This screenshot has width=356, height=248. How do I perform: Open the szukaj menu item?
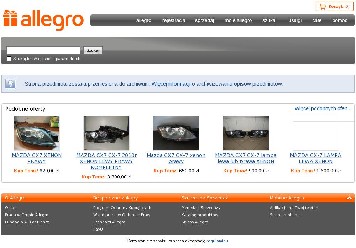coord(269,20)
